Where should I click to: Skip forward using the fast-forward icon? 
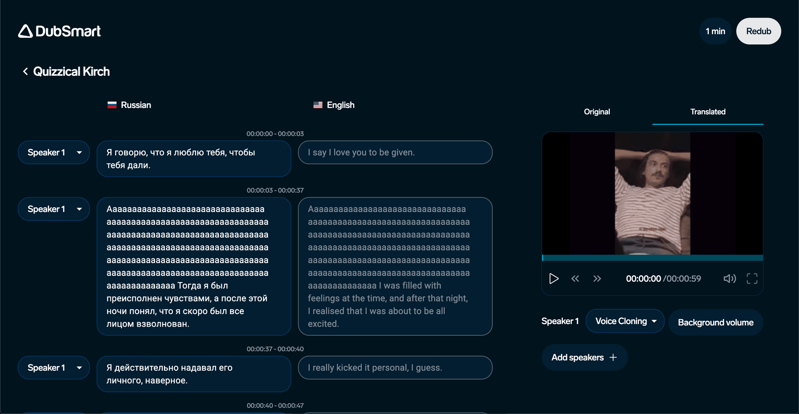[x=597, y=278]
